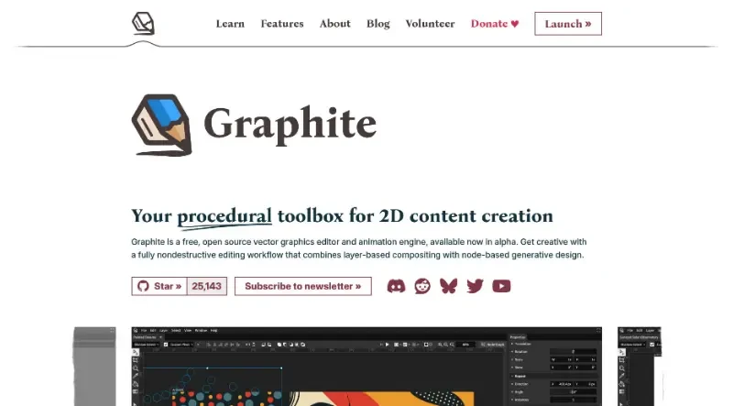Open the Bluesky butterfly icon link

[x=448, y=286]
